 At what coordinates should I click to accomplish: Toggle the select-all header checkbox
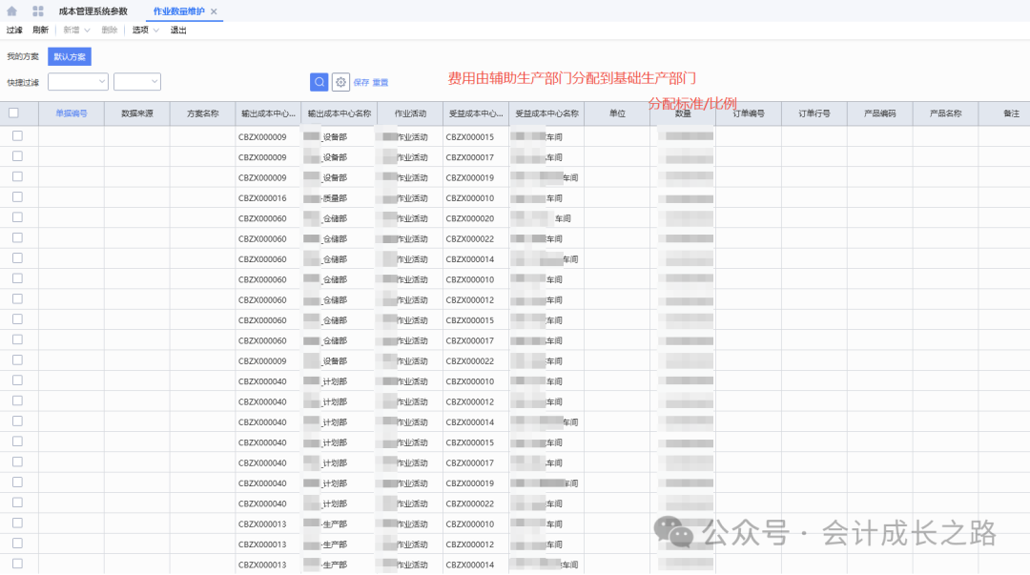pyautogui.click(x=13, y=113)
